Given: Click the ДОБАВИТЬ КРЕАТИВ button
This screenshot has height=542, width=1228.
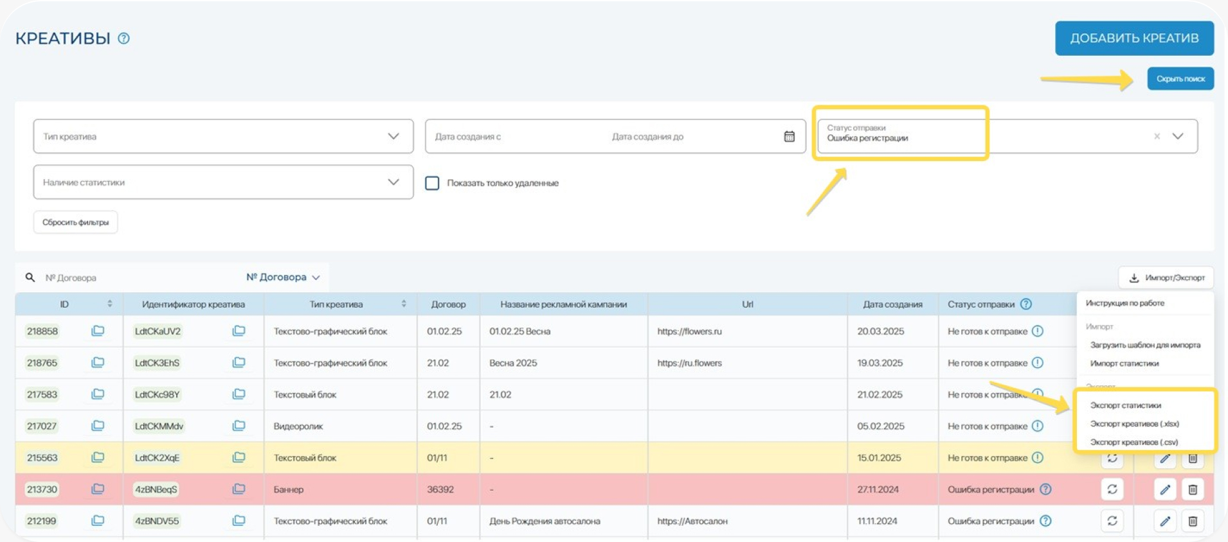Looking at the screenshot, I should (1134, 39).
